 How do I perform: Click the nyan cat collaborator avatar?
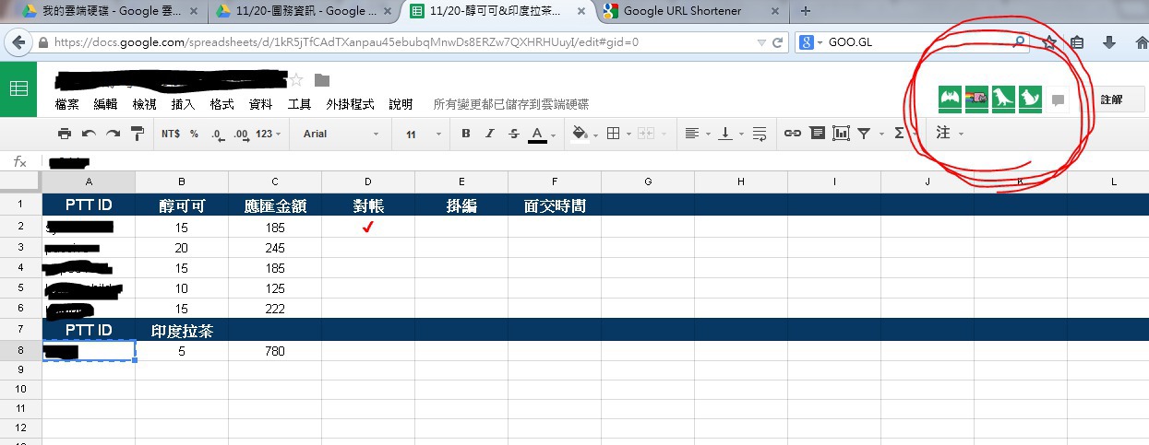[x=976, y=99]
